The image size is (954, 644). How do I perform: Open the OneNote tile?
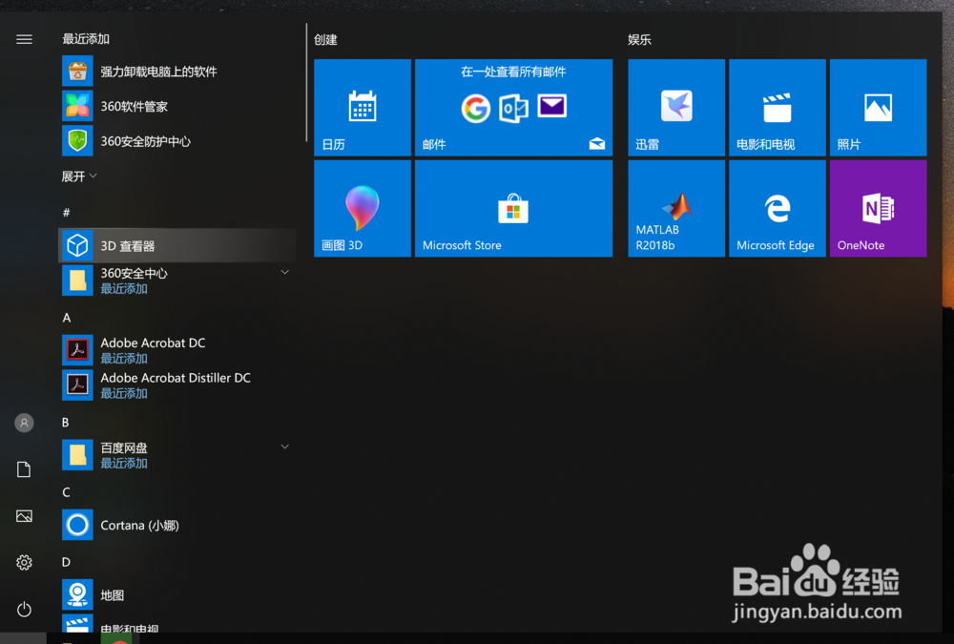pyautogui.click(x=878, y=208)
